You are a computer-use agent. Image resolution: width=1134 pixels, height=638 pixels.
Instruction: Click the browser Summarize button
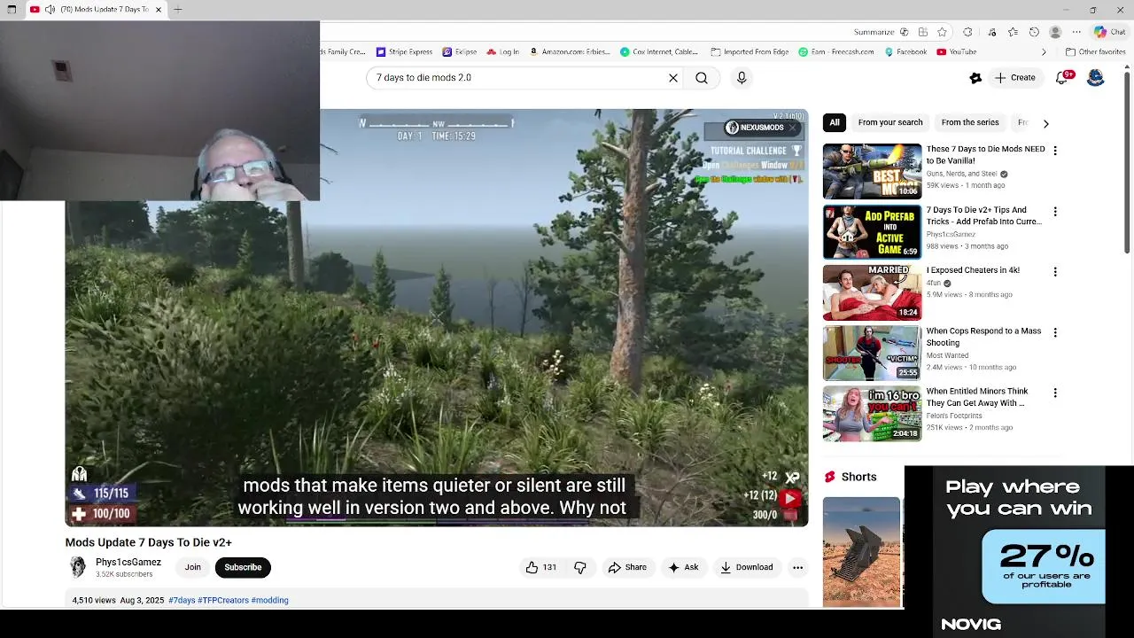click(x=881, y=32)
